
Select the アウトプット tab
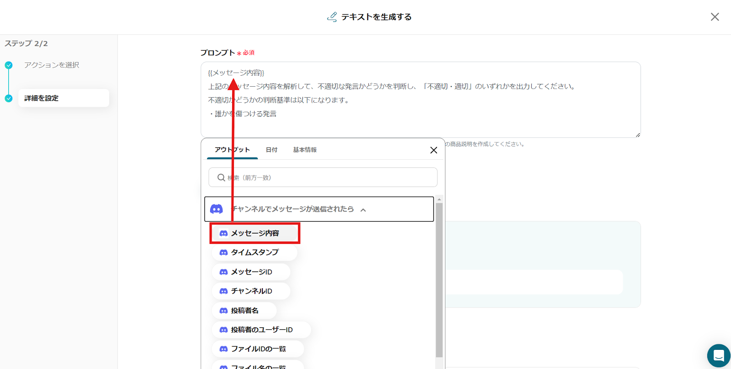pos(232,150)
